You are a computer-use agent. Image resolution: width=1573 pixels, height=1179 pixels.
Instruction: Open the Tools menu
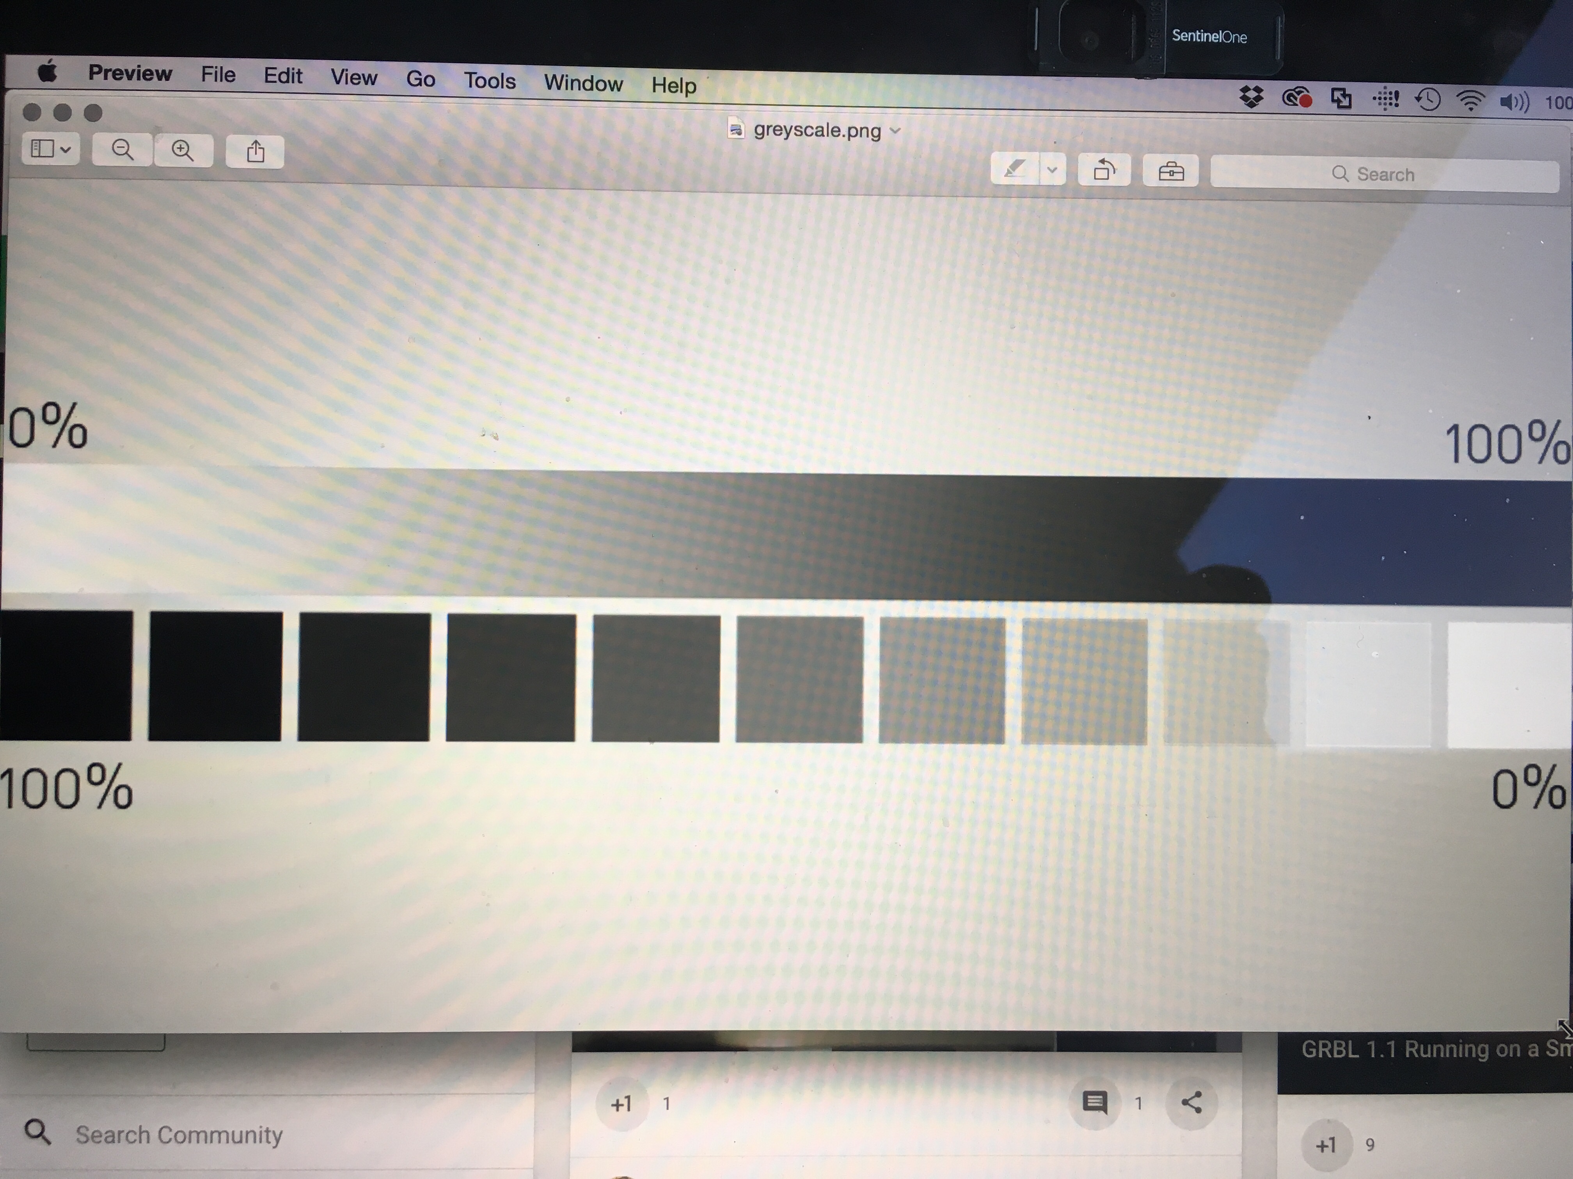(490, 80)
